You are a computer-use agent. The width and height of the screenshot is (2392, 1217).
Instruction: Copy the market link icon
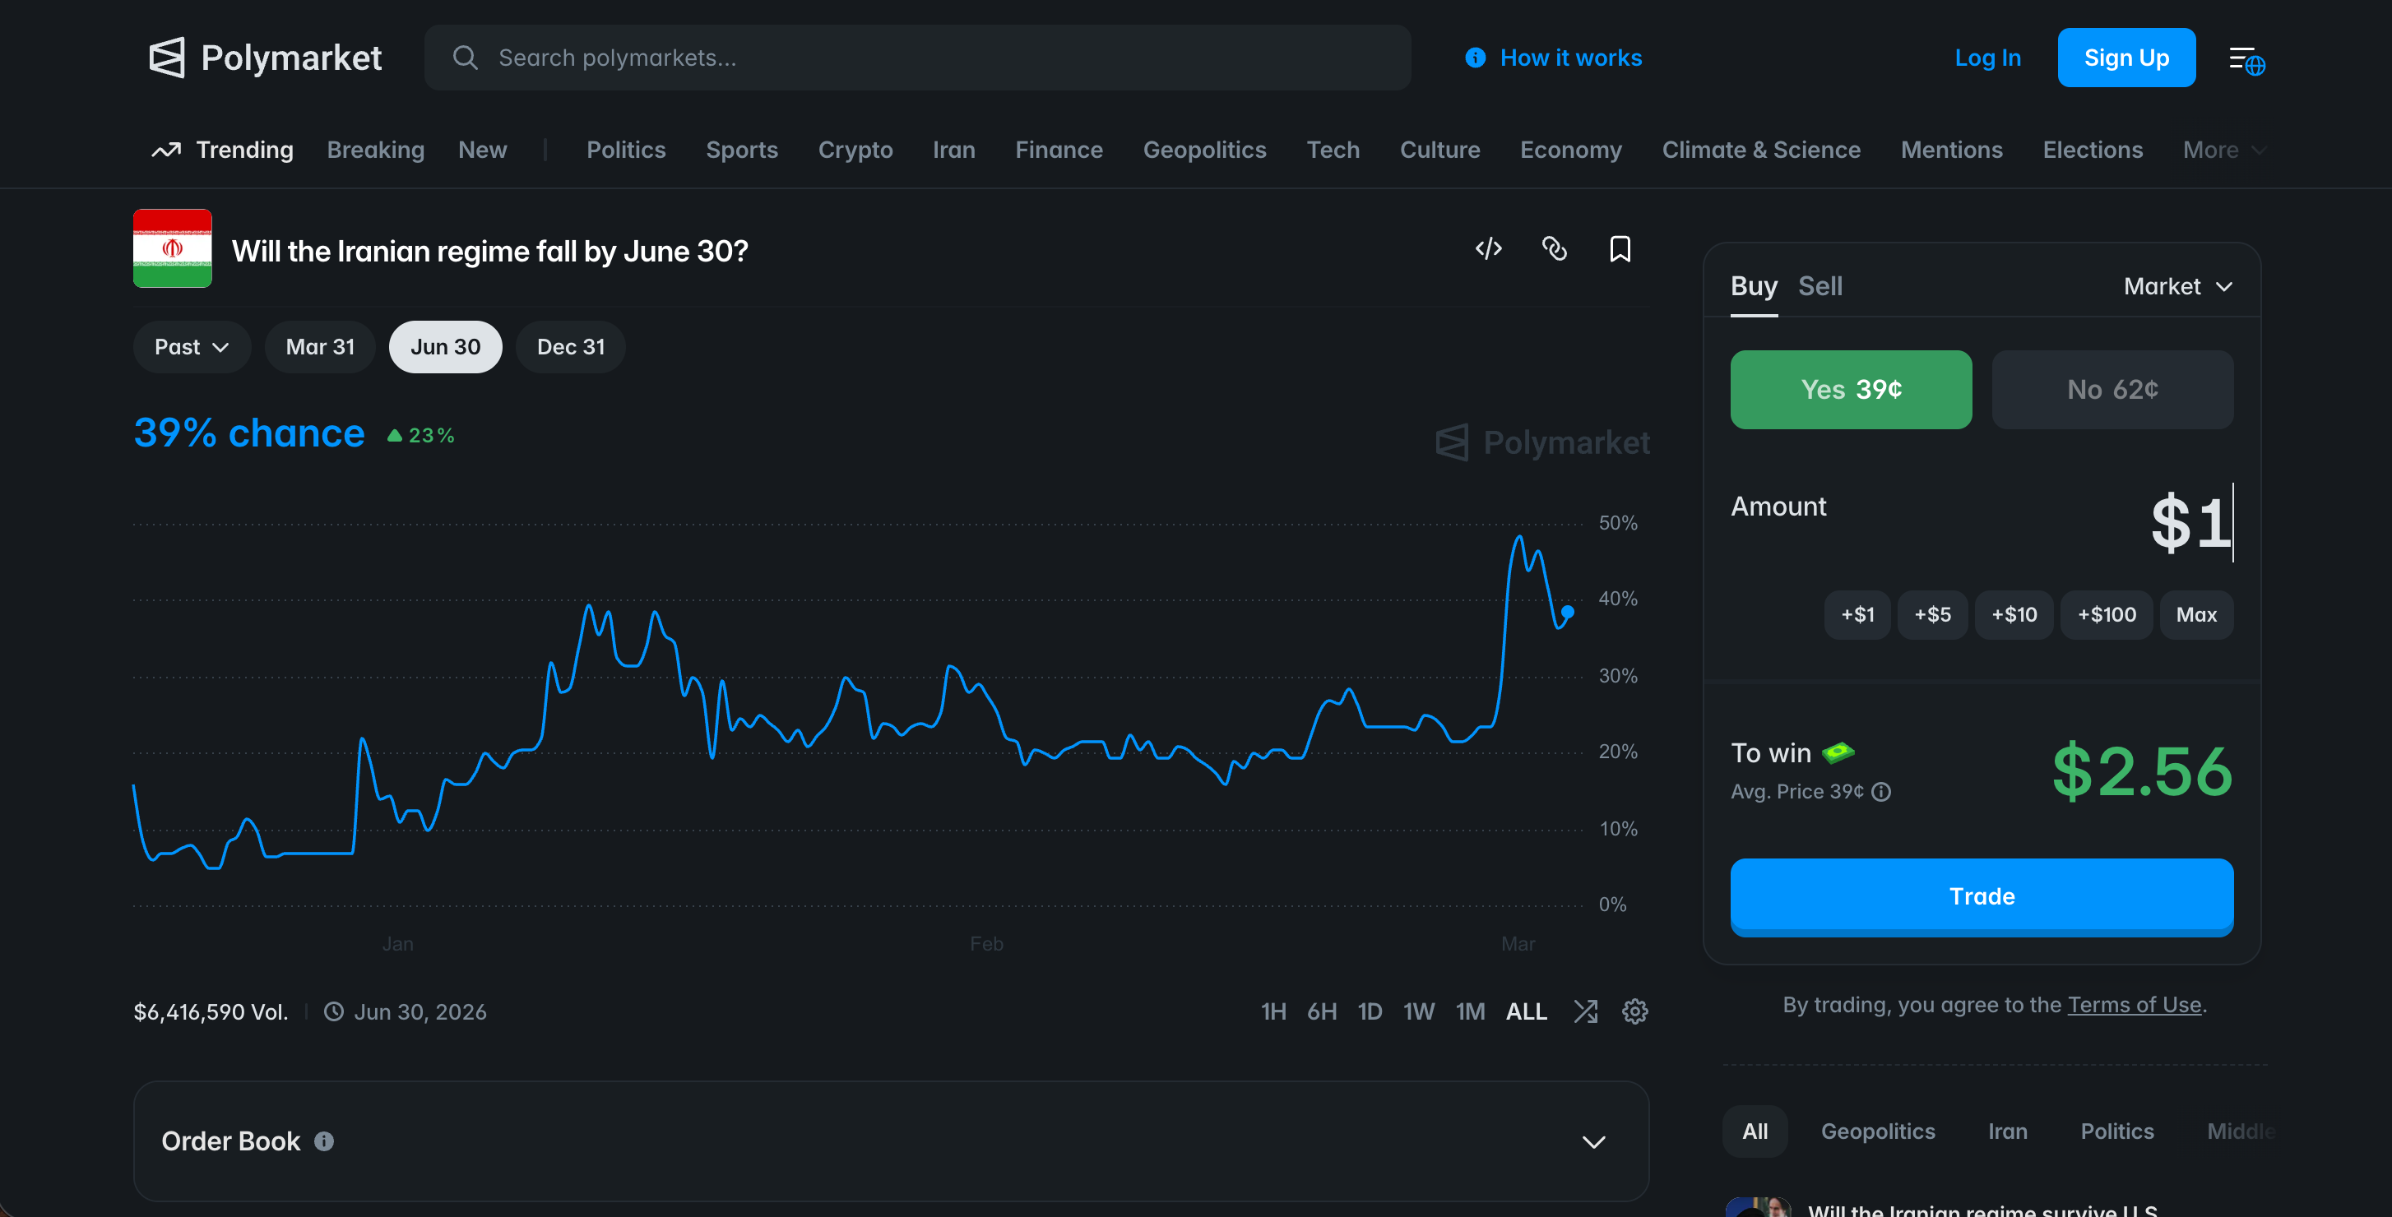pyautogui.click(x=1554, y=249)
